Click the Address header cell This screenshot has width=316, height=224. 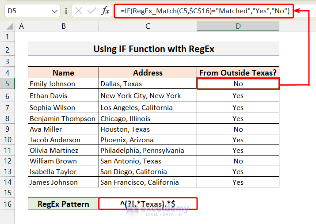(148, 72)
